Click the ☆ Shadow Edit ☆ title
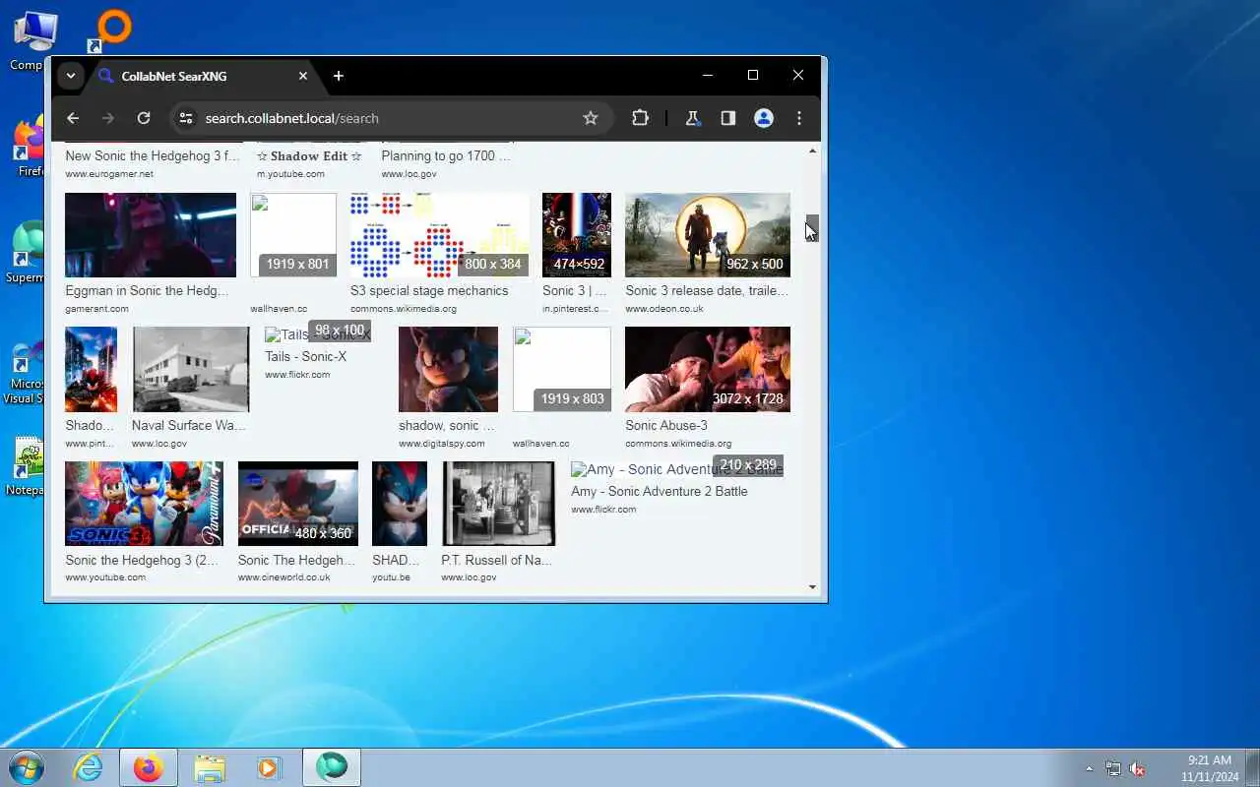Image resolution: width=1260 pixels, height=787 pixels. click(x=309, y=155)
